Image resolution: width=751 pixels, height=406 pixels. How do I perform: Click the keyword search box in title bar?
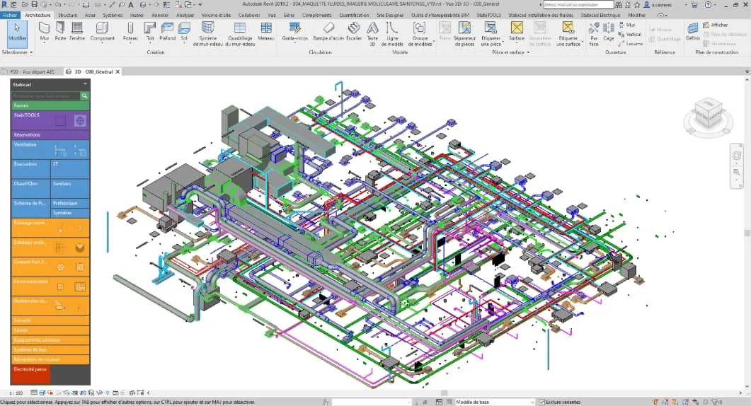pyautogui.click(x=578, y=5)
